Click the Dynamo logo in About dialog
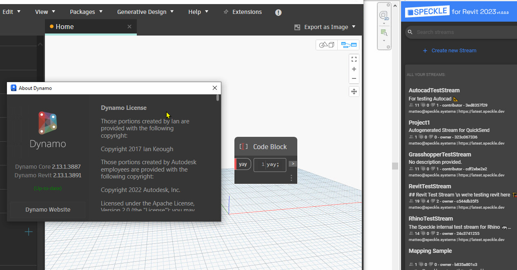 point(48,123)
